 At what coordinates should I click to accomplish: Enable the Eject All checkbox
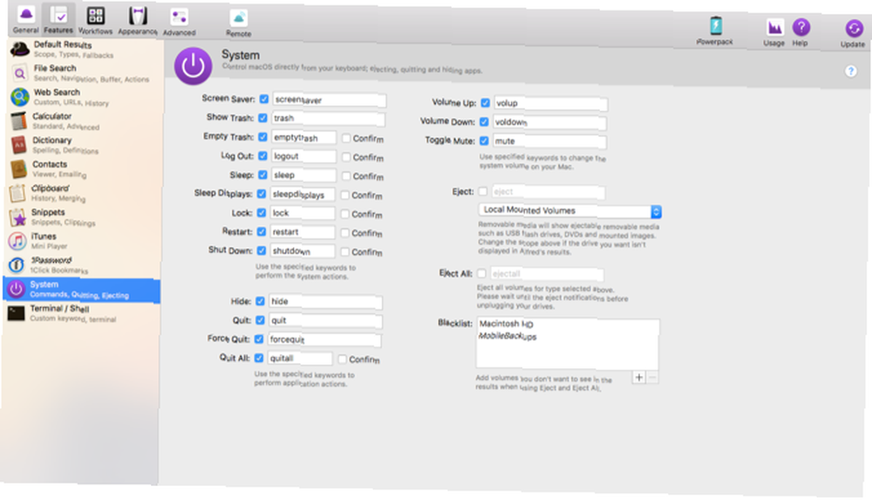(481, 273)
